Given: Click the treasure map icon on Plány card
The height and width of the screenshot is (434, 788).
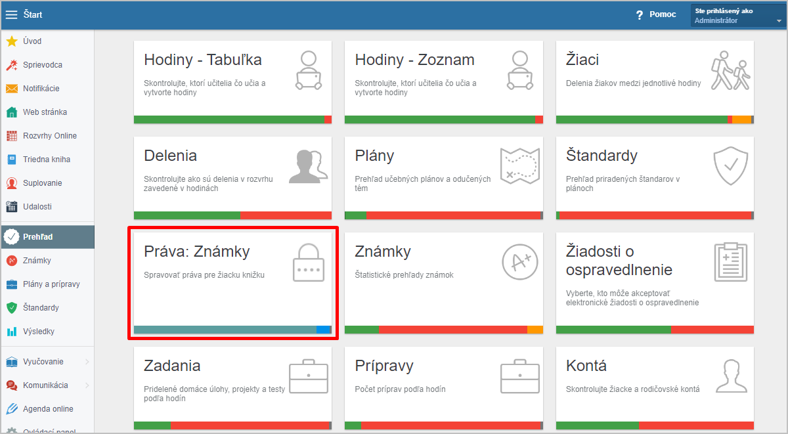Looking at the screenshot, I should [x=520, y=165].
